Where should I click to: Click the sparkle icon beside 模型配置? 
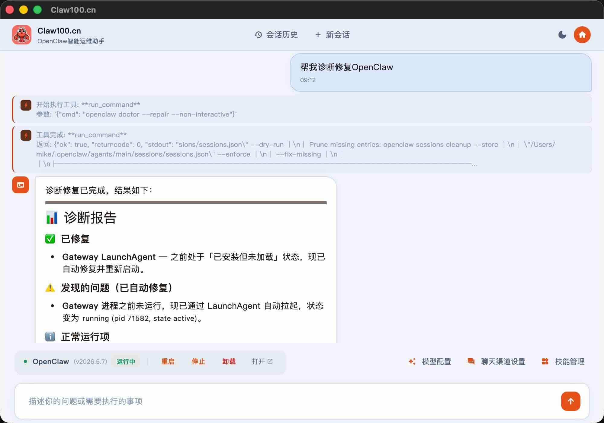click(x=412, y=361)
